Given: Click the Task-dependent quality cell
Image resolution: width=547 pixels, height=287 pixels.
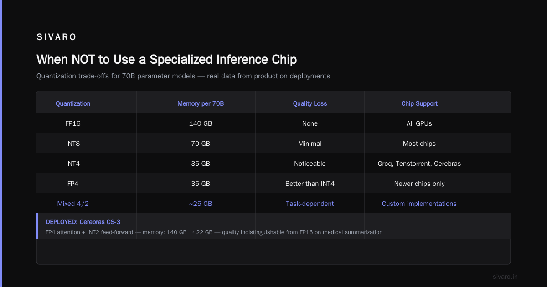Looking at the screenshot, I should (x=310, y=204).
